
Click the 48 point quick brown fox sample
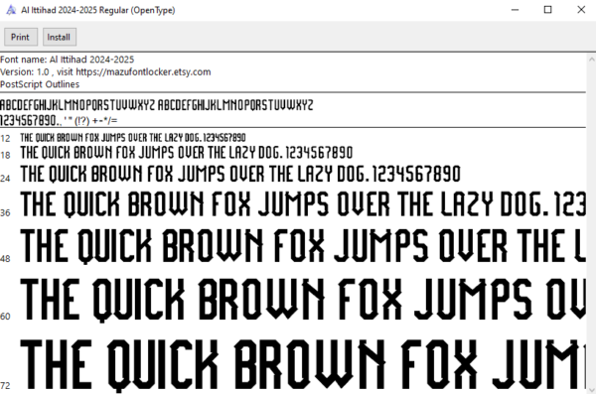click(303, 245)
